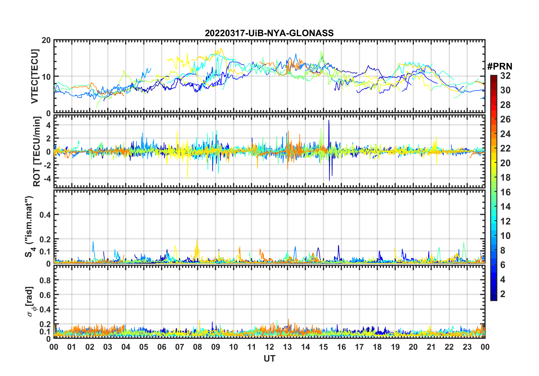This screenshot has width=539, height=376.
Task: Click VTEC y-axis tick label 20
Action: coord(46,40)
